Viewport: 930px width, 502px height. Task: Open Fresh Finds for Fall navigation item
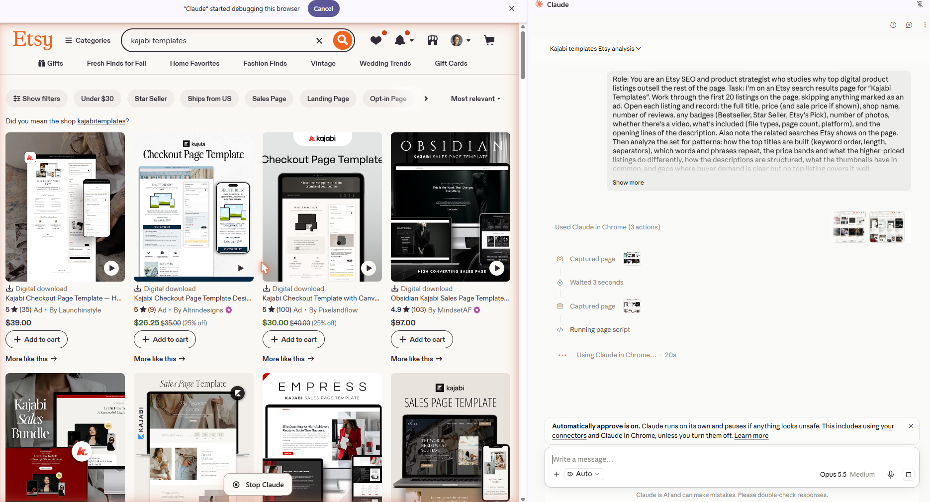click(116, 63)
